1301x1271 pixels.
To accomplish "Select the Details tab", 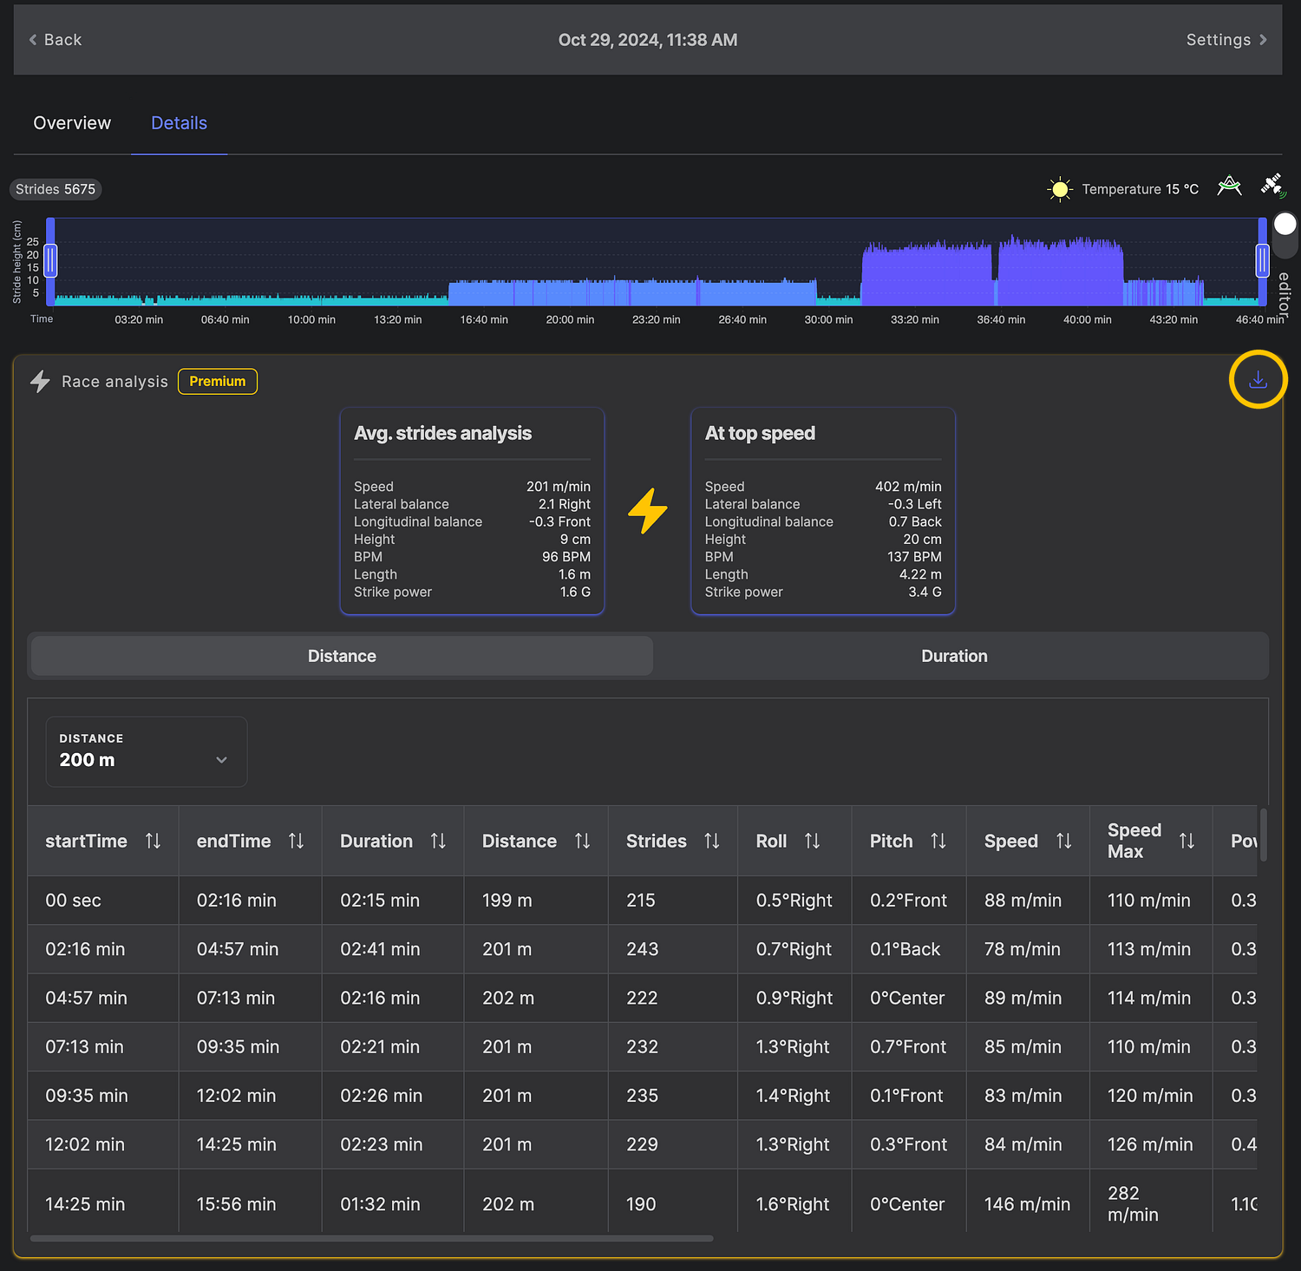I will point(179,123).
